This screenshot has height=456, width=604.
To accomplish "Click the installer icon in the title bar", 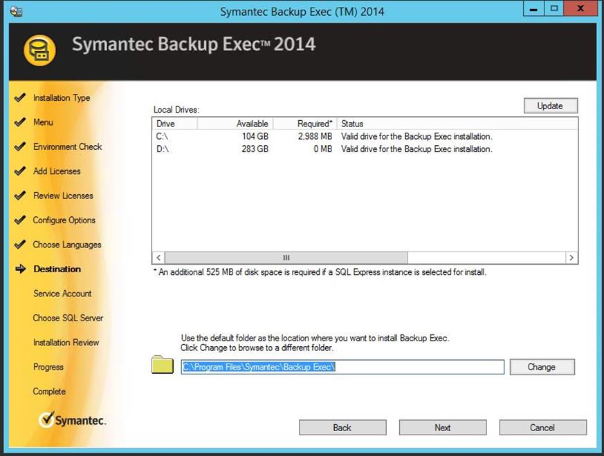I will (16, 12).
